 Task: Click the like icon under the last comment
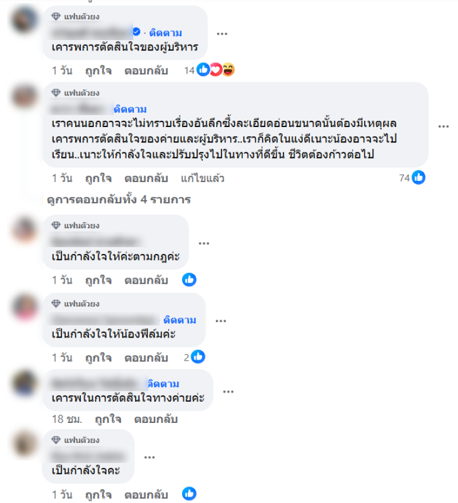coord(189,494)
